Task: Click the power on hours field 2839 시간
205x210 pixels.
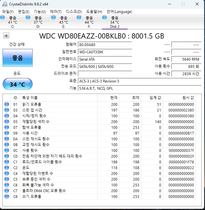Action: [186, 74]
